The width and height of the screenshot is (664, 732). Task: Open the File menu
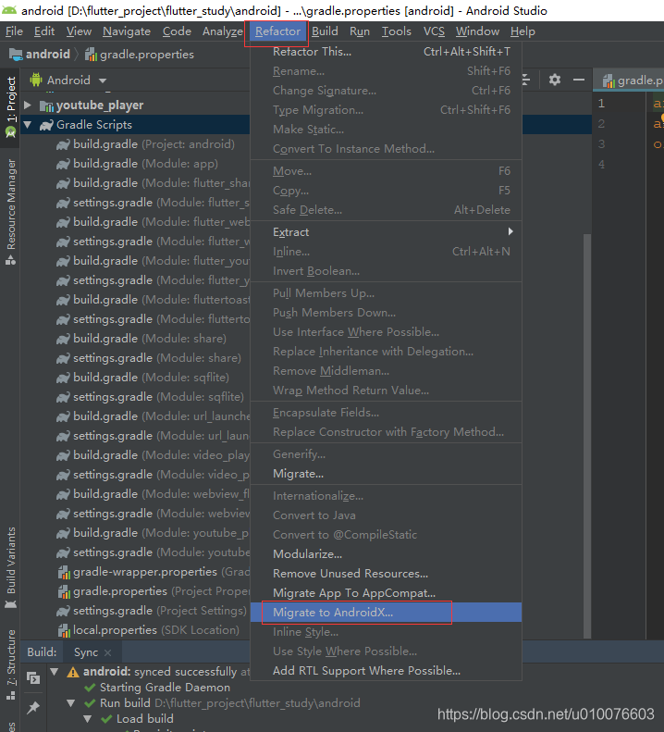click(14, 31)
